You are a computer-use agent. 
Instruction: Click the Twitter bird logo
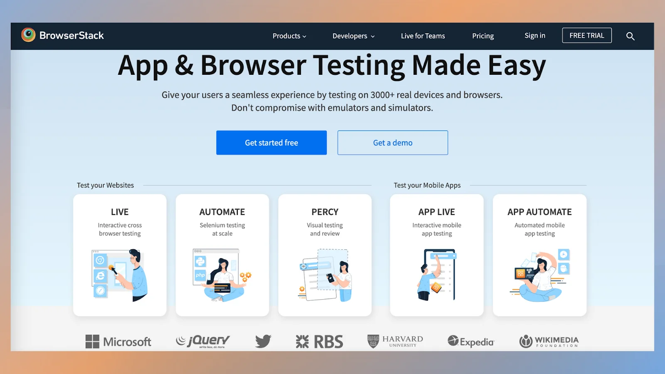(263, 341)
